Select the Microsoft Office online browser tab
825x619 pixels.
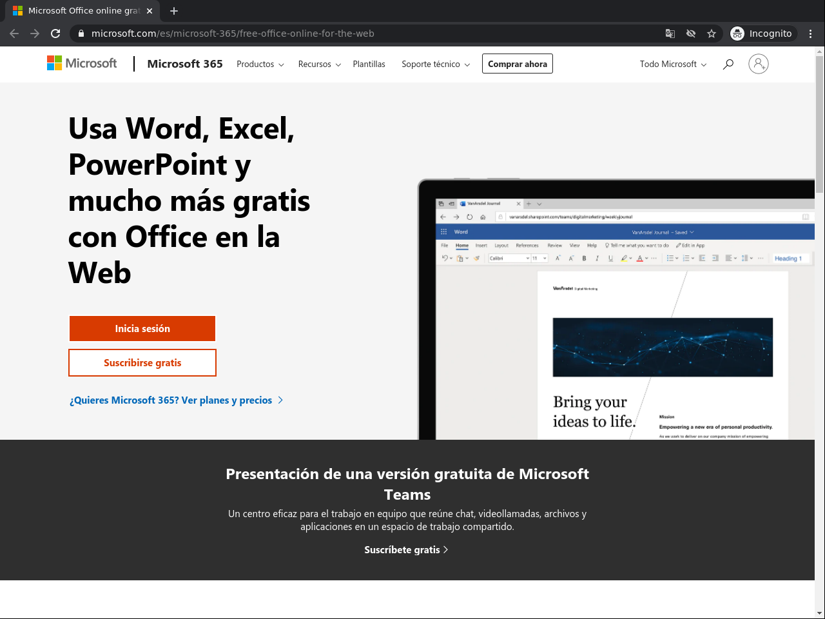pyautogui.click(x=83, y=11)
